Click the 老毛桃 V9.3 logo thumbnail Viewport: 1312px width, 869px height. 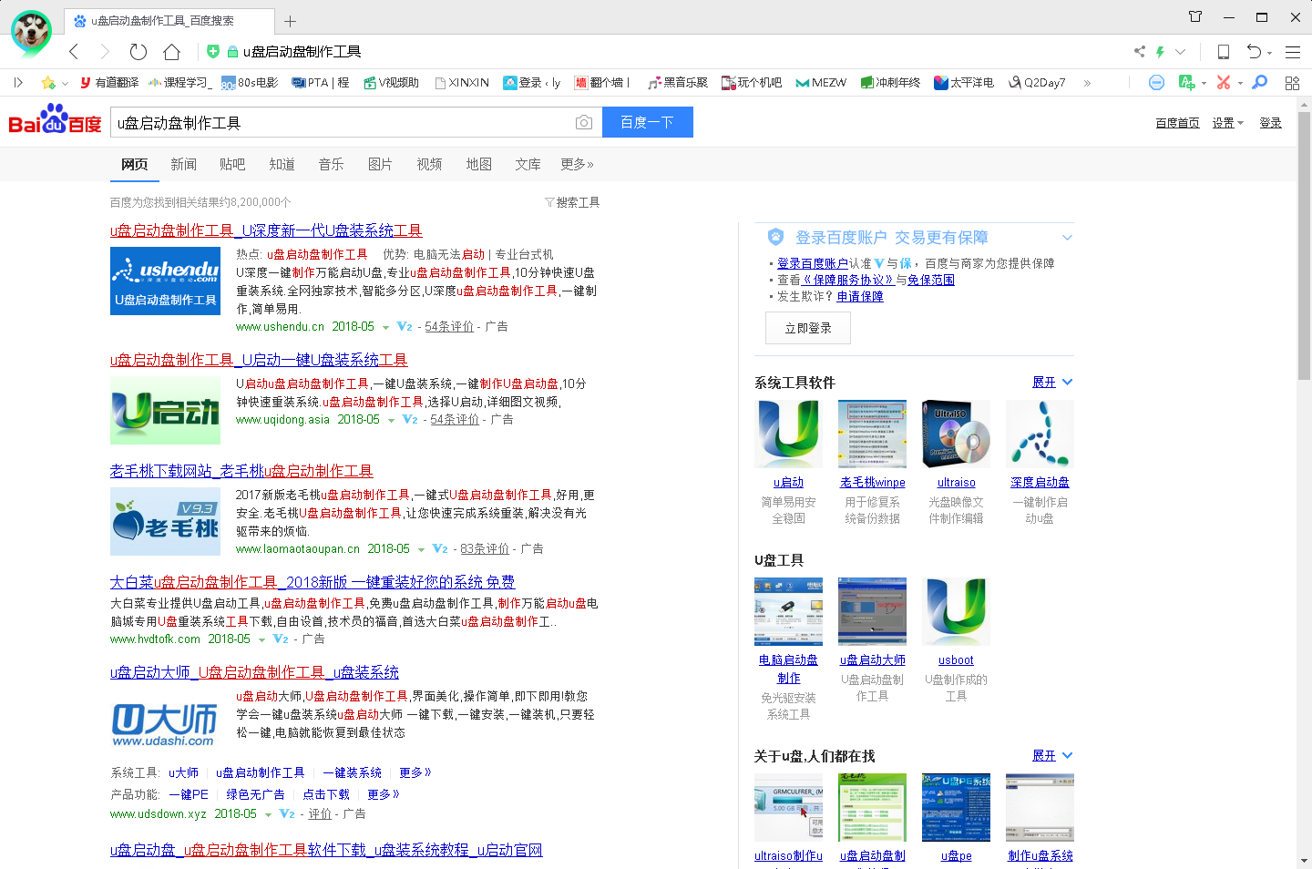[165, 521]
